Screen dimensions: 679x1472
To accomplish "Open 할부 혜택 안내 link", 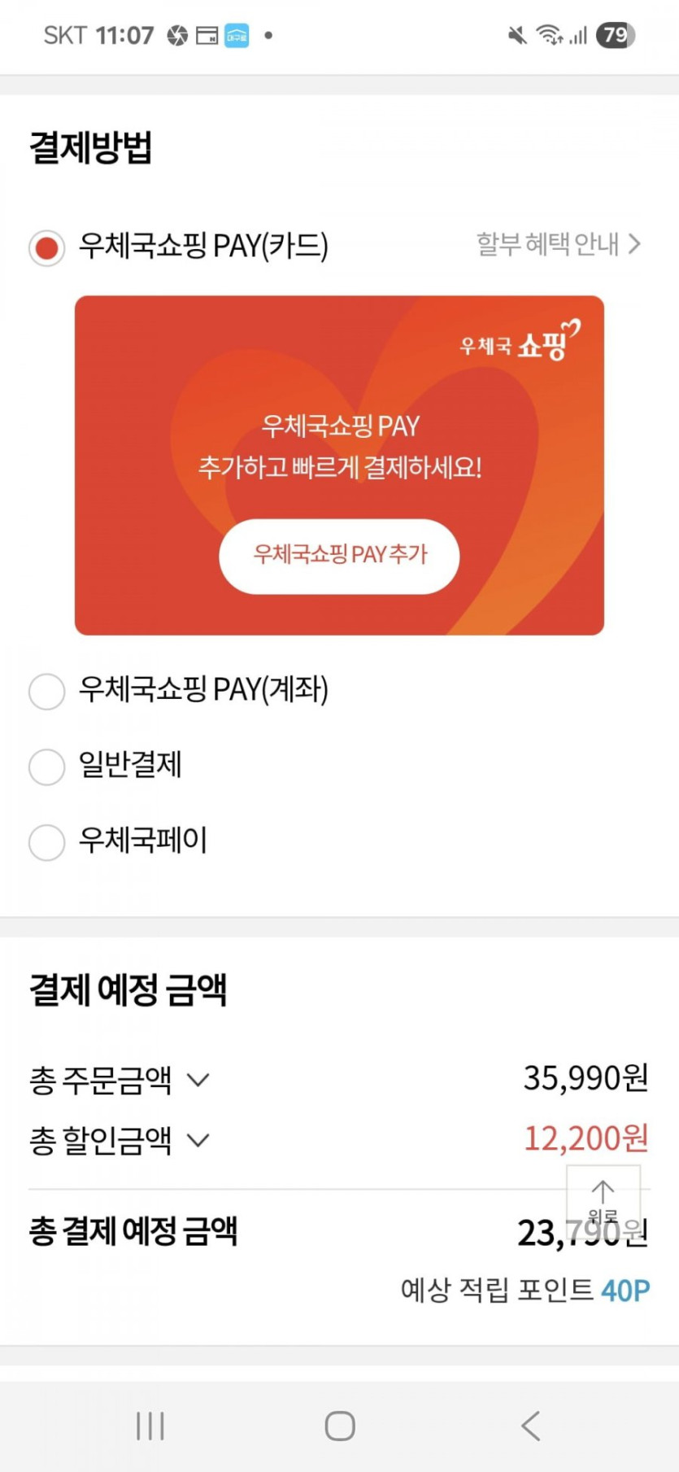I will (x=558, y=244).
